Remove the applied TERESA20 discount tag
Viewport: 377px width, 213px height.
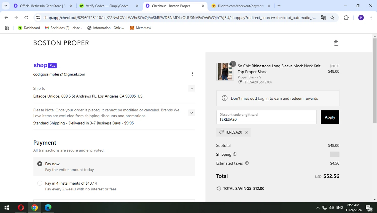pos(247,132)
